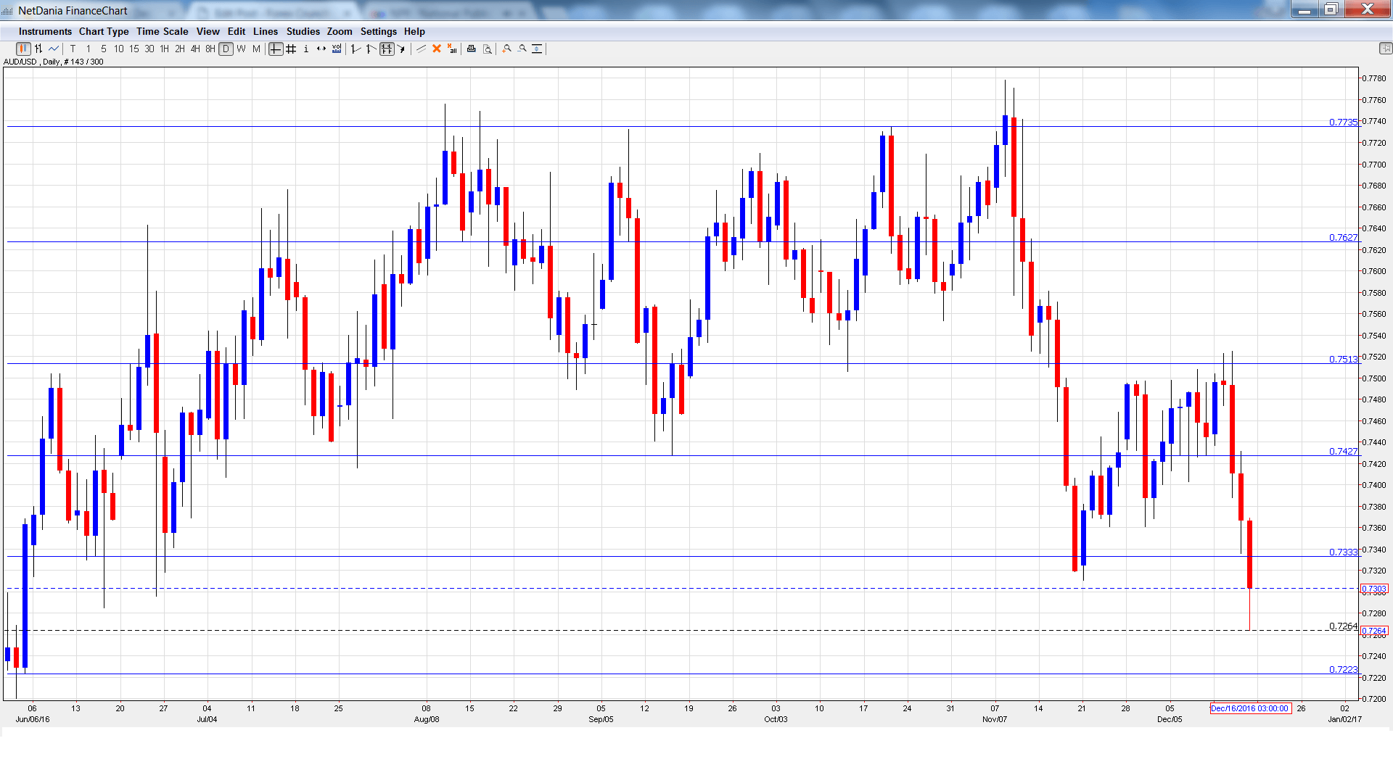
Task: Select the 4H time scale button
Action: (195, 49)
